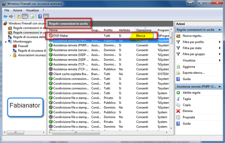
Task: Click the green Abilita regola icon
Action: [178, 93]
